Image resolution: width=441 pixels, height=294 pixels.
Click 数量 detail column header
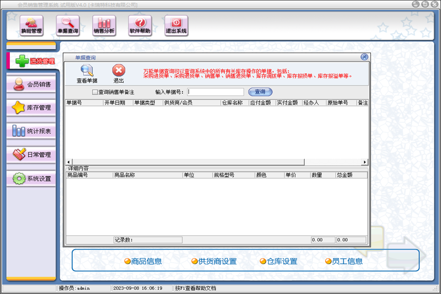[x=323, y=175]
